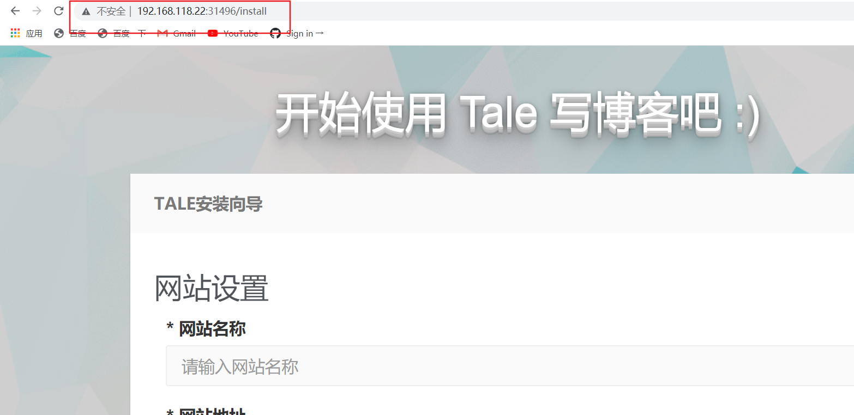The width and height of the screenshot is (854, 415).
Task: Open the first 百度 globe bookmark
Action: [59, 33]
